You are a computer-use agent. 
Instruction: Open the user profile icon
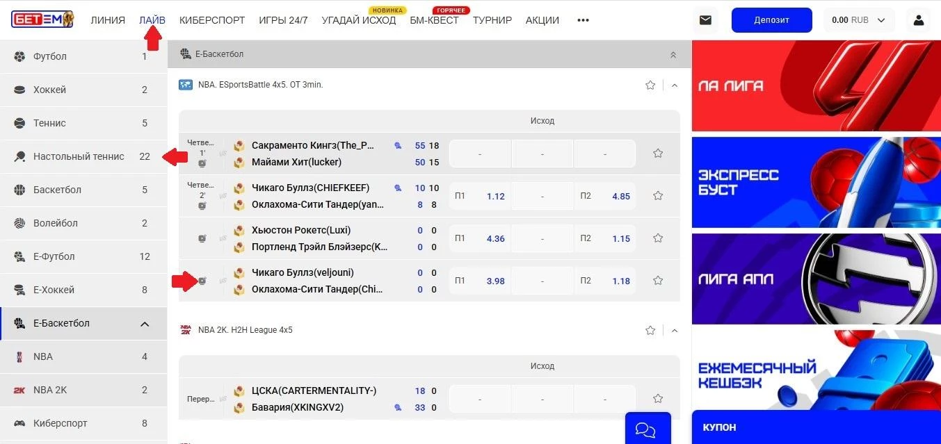919,20
